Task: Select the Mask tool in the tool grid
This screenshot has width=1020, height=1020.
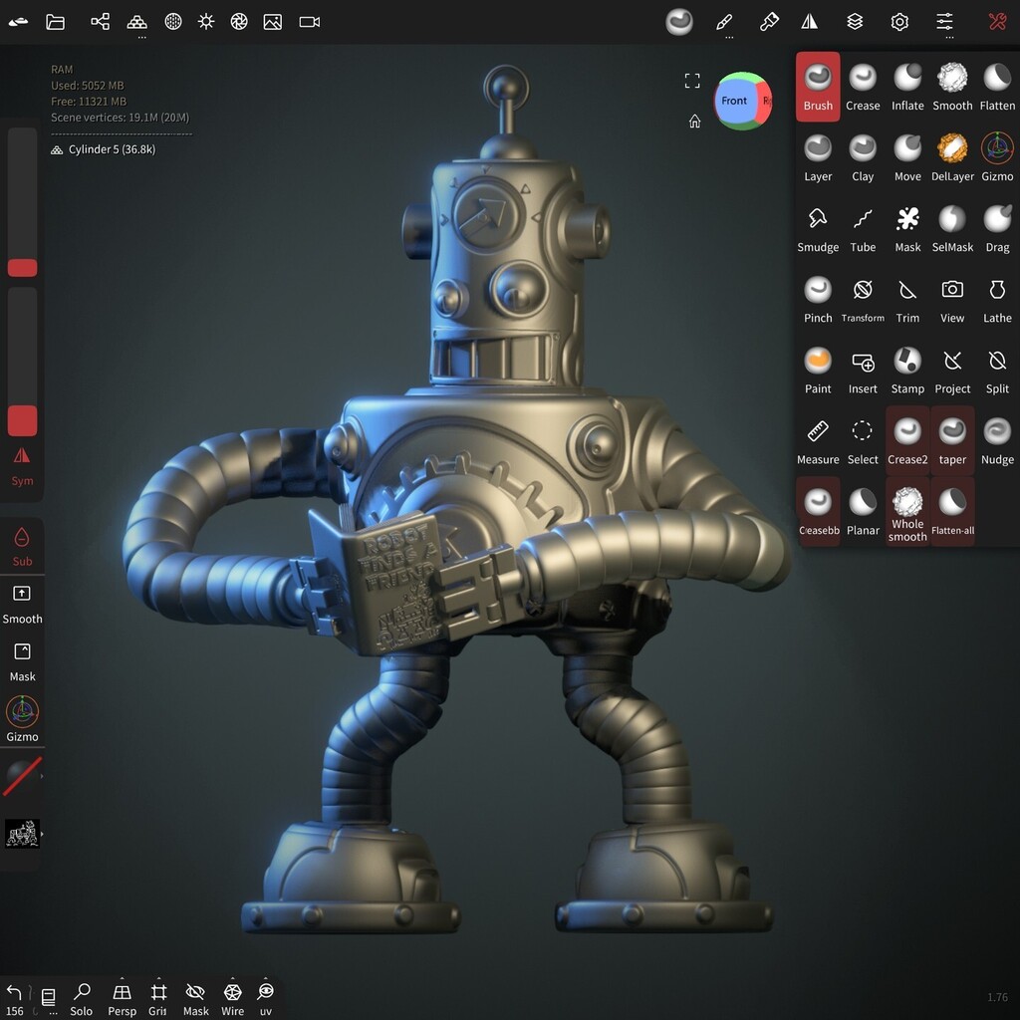Action: point(907,229)
